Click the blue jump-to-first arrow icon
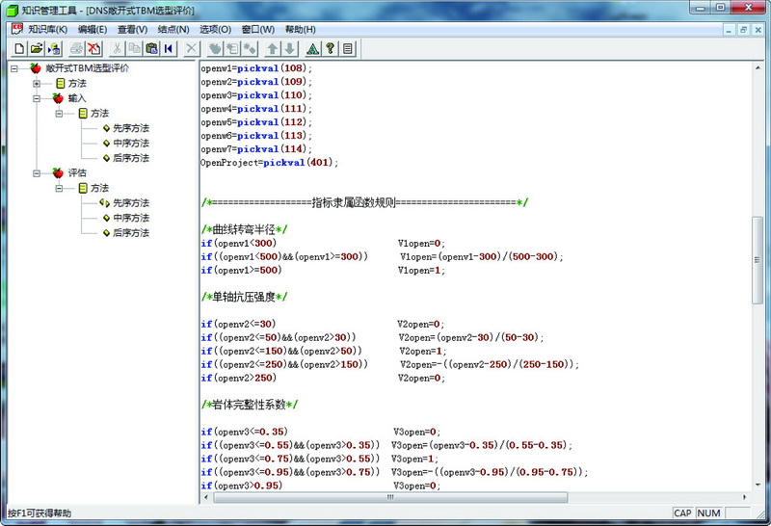Viewport: 771px width, 526px height. tap(169, 48)
